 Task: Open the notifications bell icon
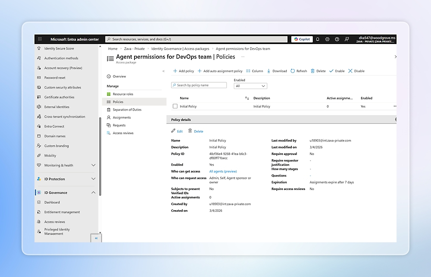tap(318, 39)
